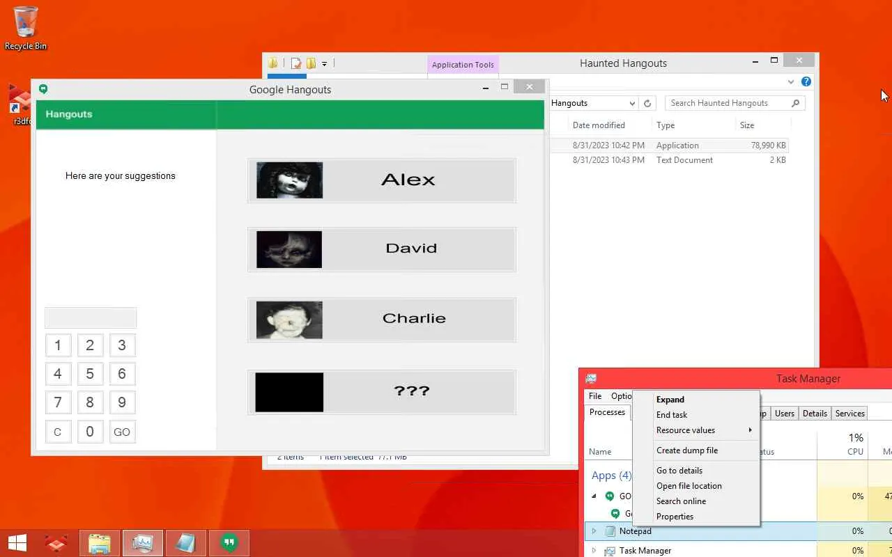Screen dimensions: 892x557
Task: Select Go to details
Action: click(x=695, y=471)
